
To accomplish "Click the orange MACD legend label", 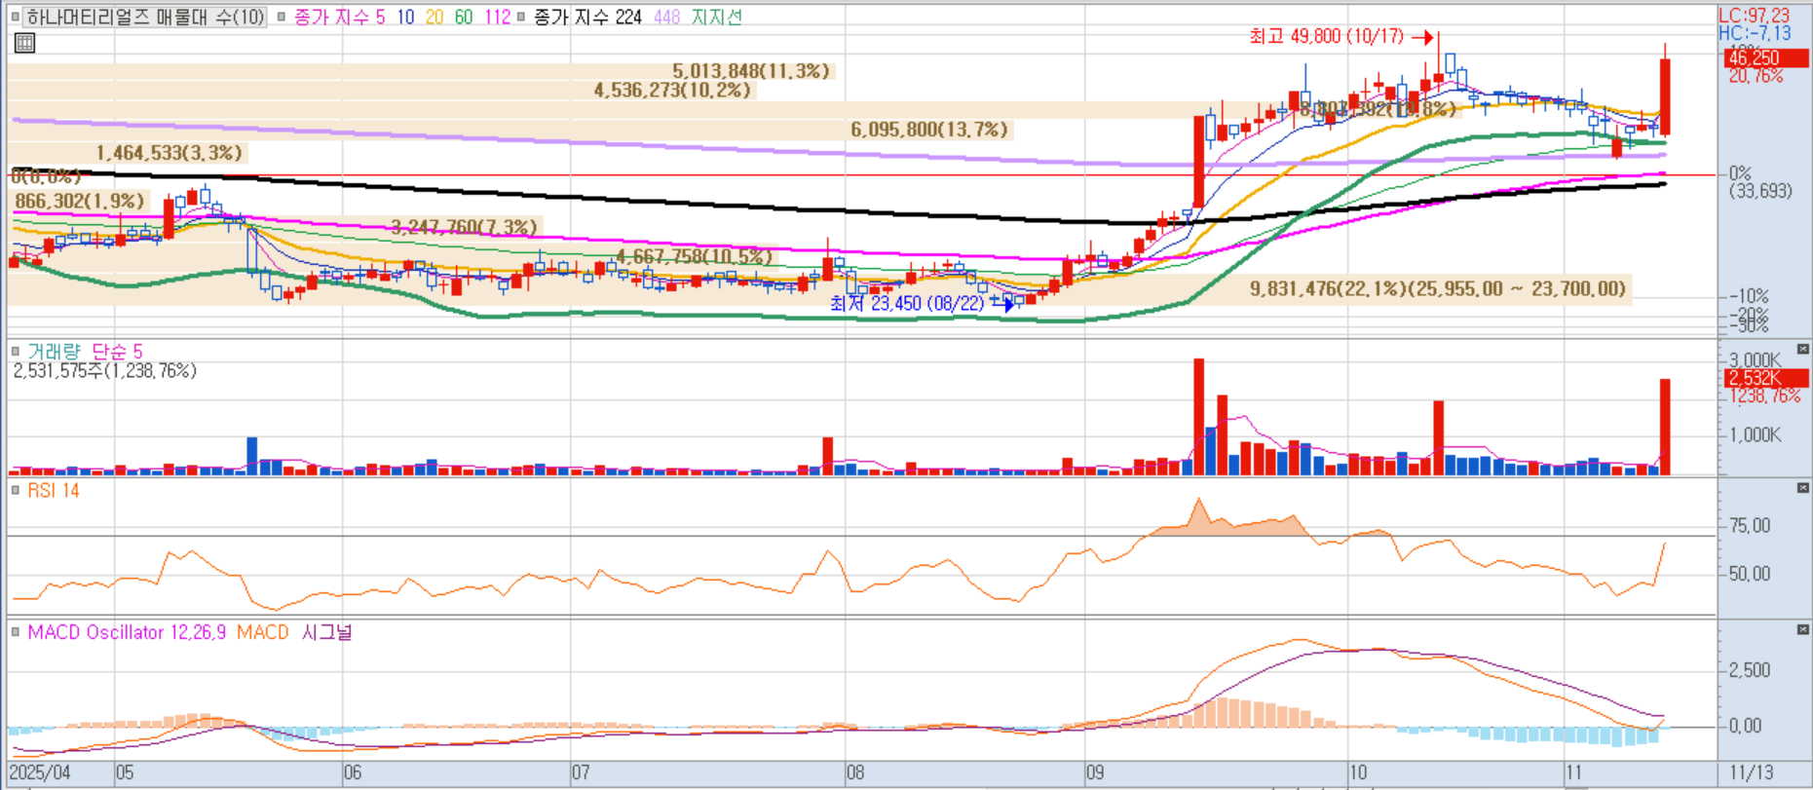I will click(263, 632).
